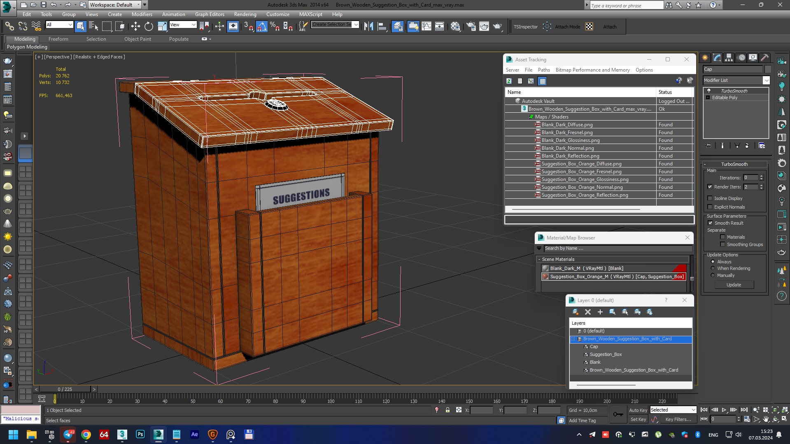Click the Mirror tool icon
The height and width of the screenshot is (444, 790).
tap(368, 27)
